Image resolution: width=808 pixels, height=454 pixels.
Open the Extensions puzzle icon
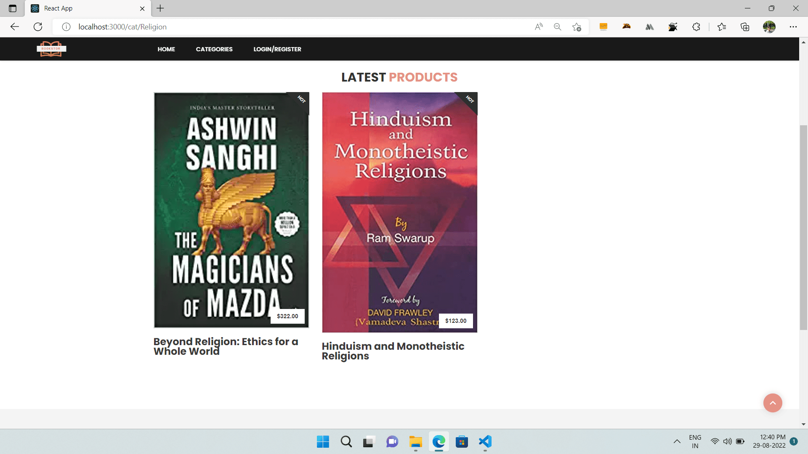click(x=696, y=27)
